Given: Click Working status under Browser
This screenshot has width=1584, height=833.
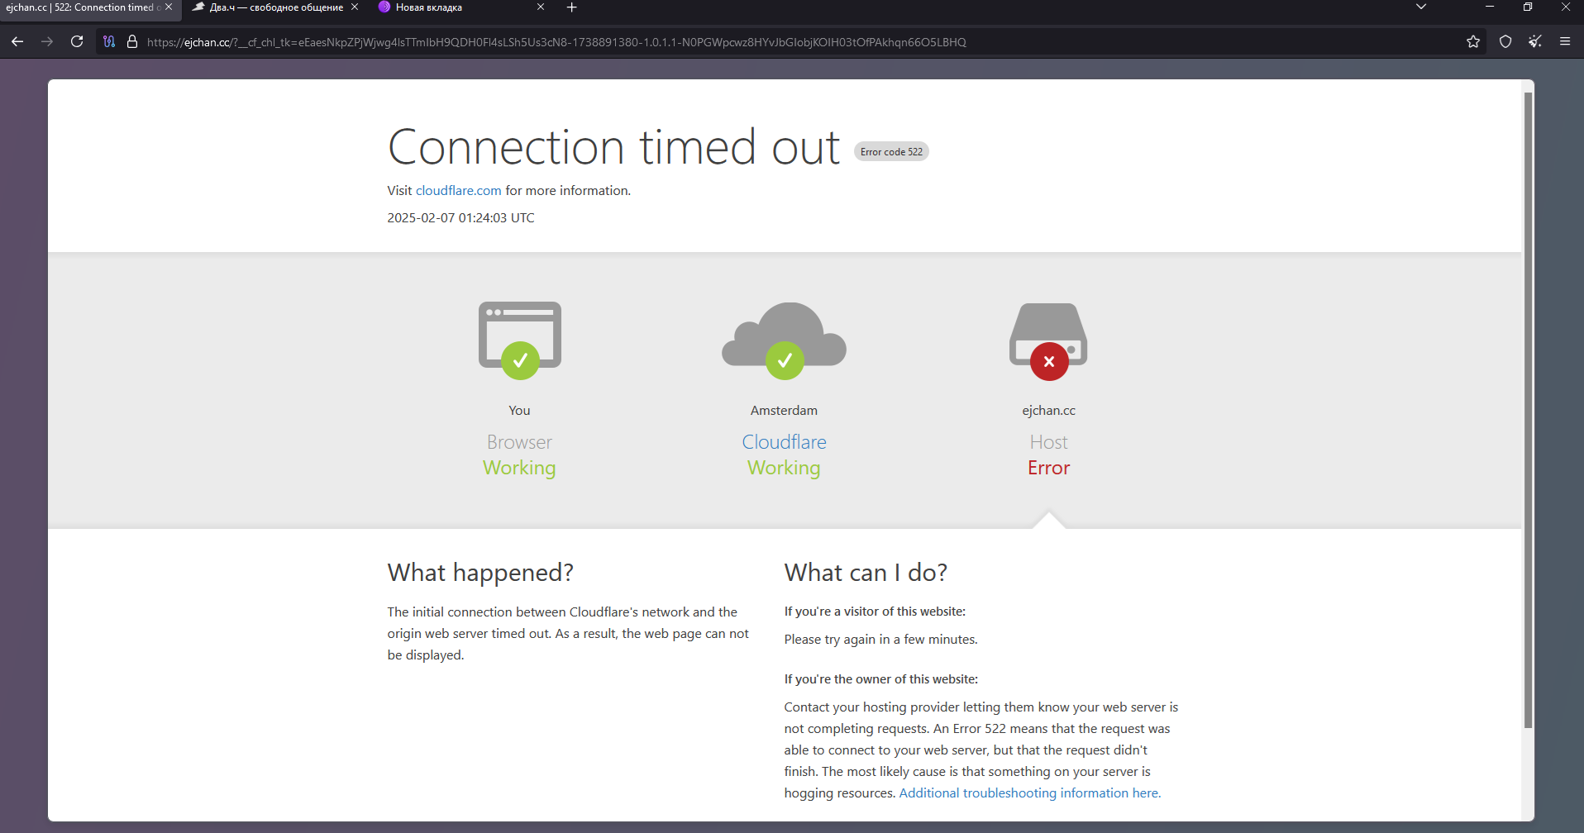Looking at the screenshot, I should coord(519,468).
